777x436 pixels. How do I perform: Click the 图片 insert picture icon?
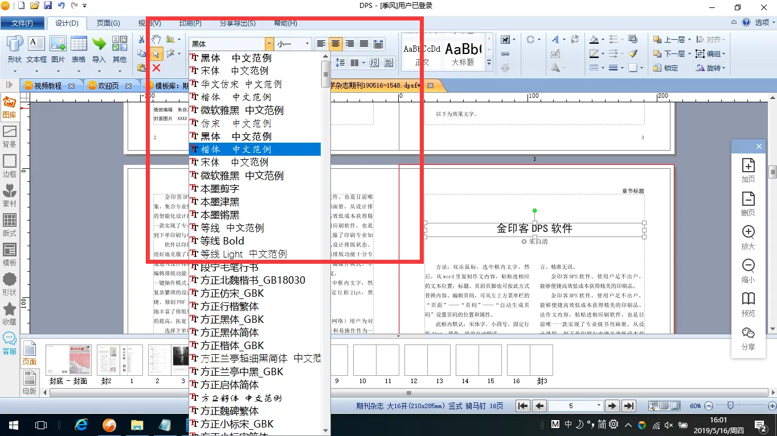point(58,49)
